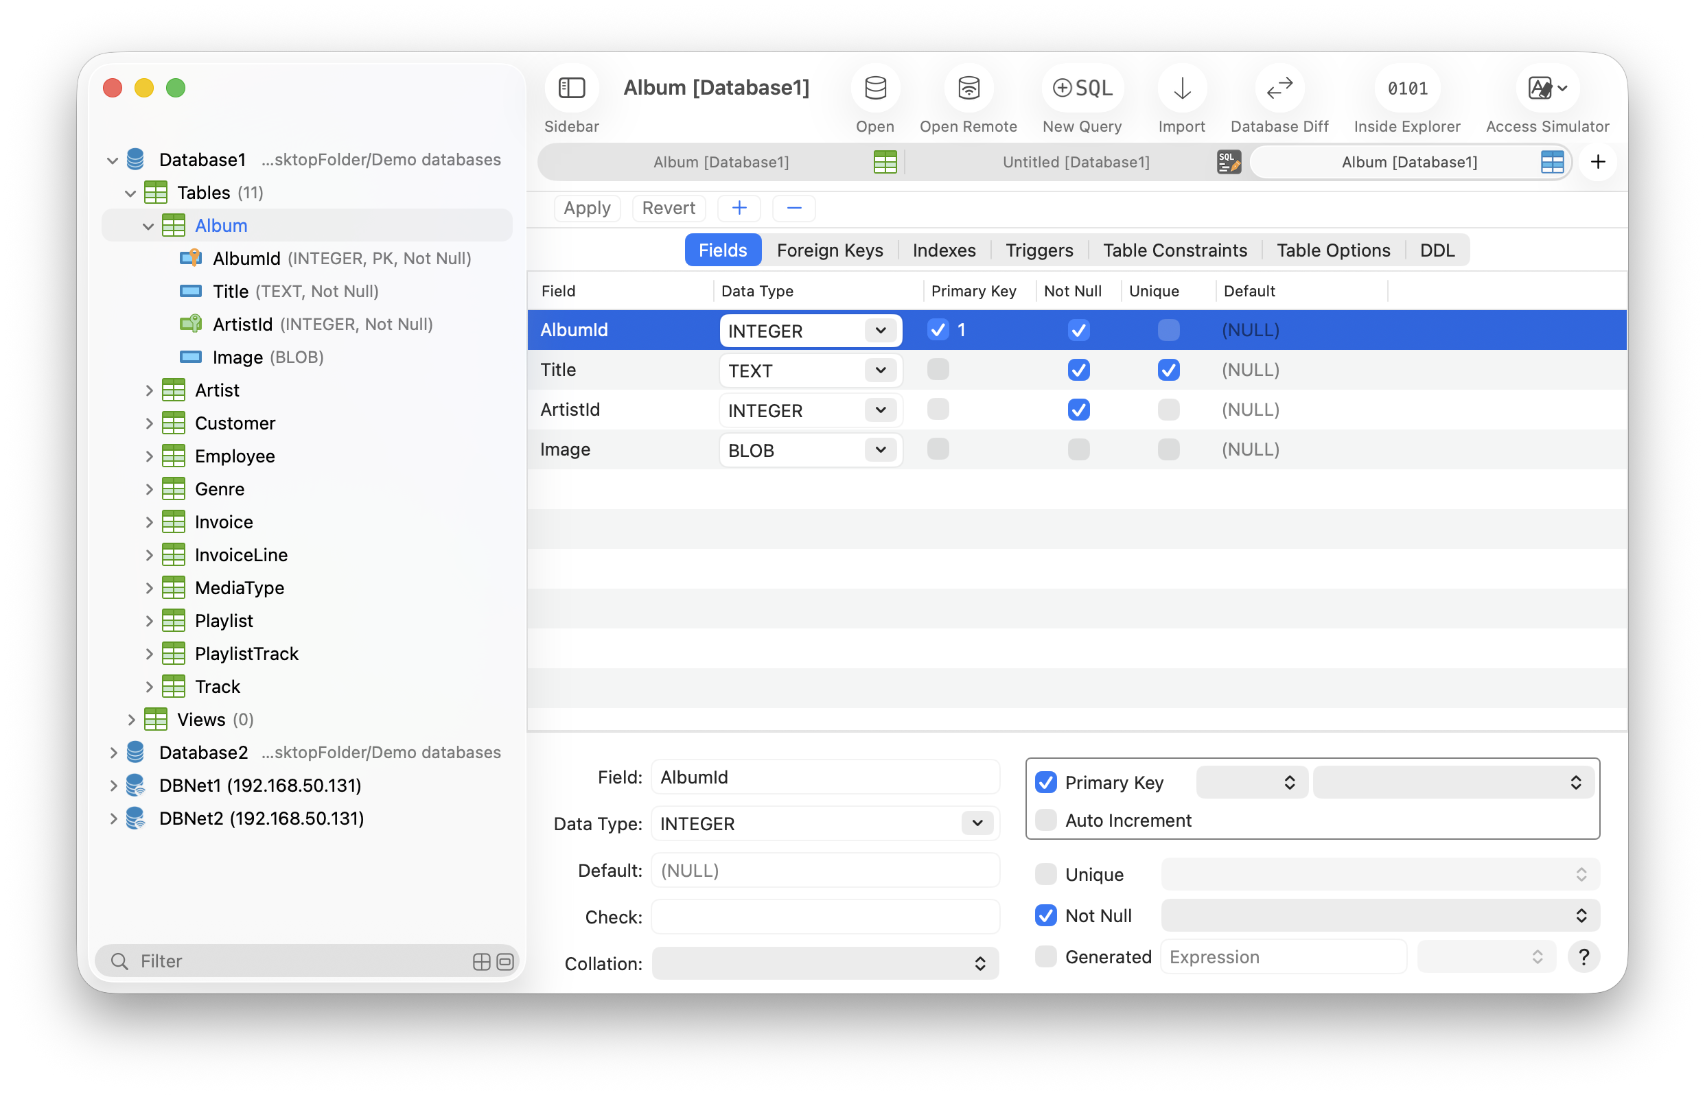
Task: Click the Open Remote icon
Action: coord(967,89)
